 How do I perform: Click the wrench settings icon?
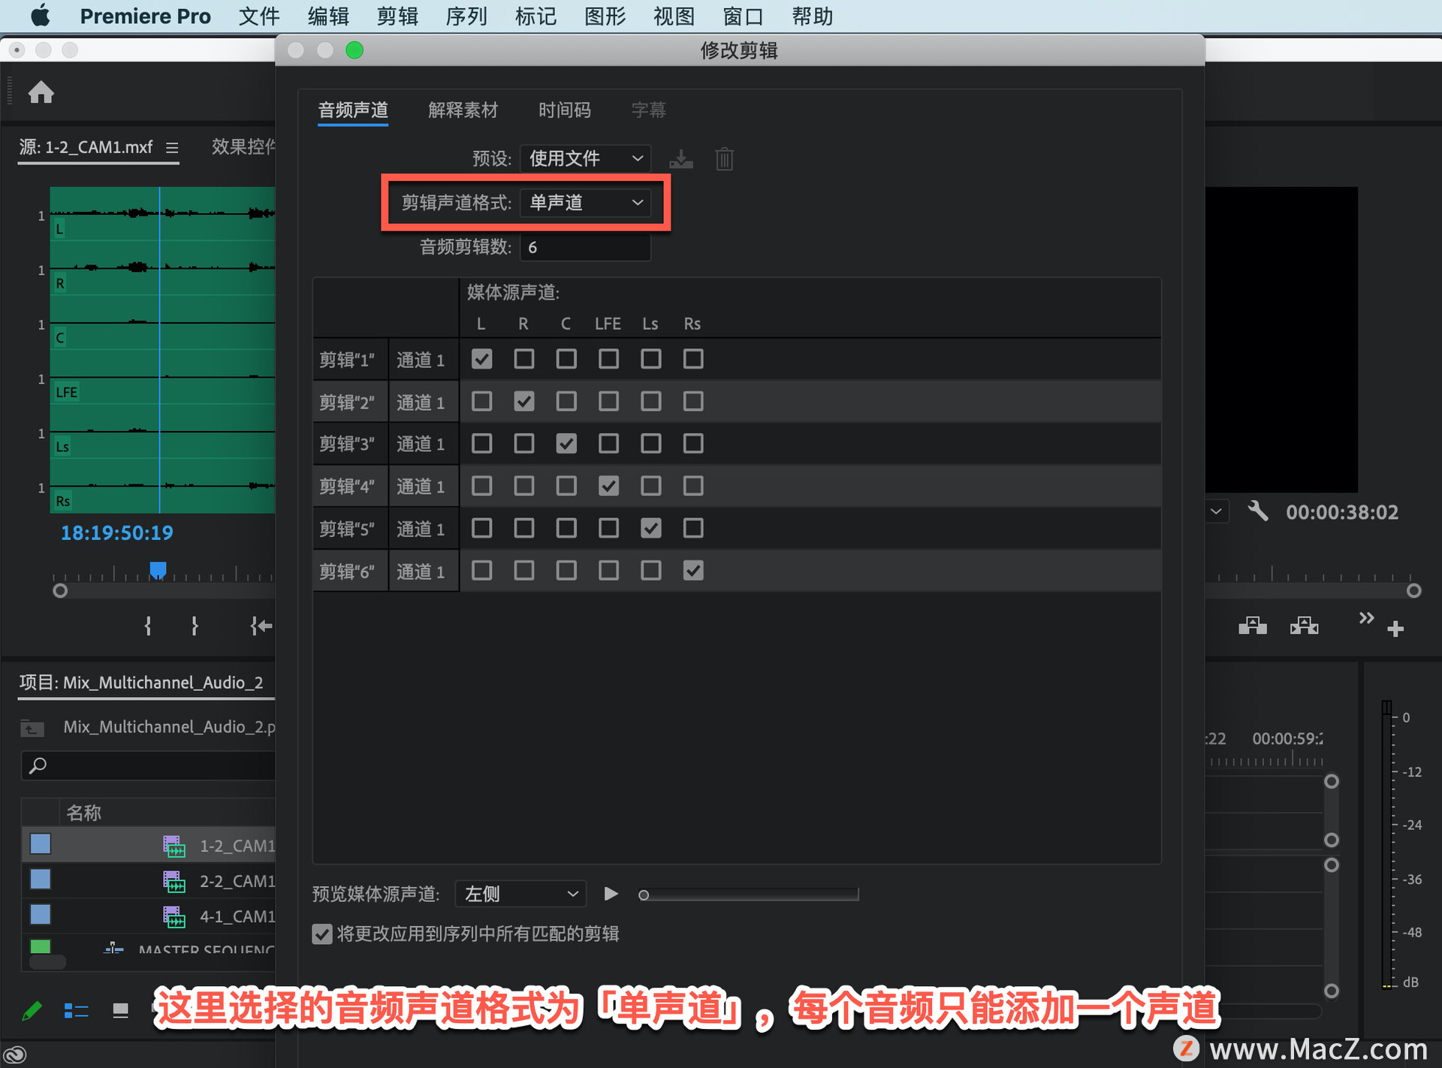(1257, 512)
